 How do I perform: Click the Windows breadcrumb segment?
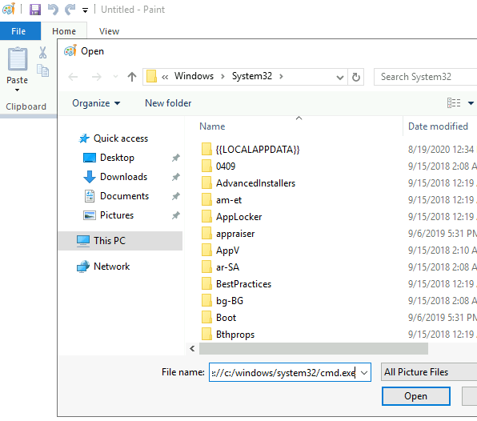point(194,76)
